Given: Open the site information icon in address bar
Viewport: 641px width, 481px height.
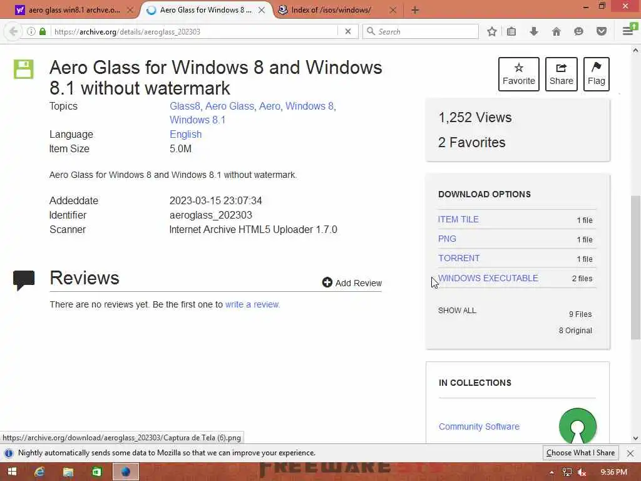Looking at the screenshot, I should click(31, 31).
